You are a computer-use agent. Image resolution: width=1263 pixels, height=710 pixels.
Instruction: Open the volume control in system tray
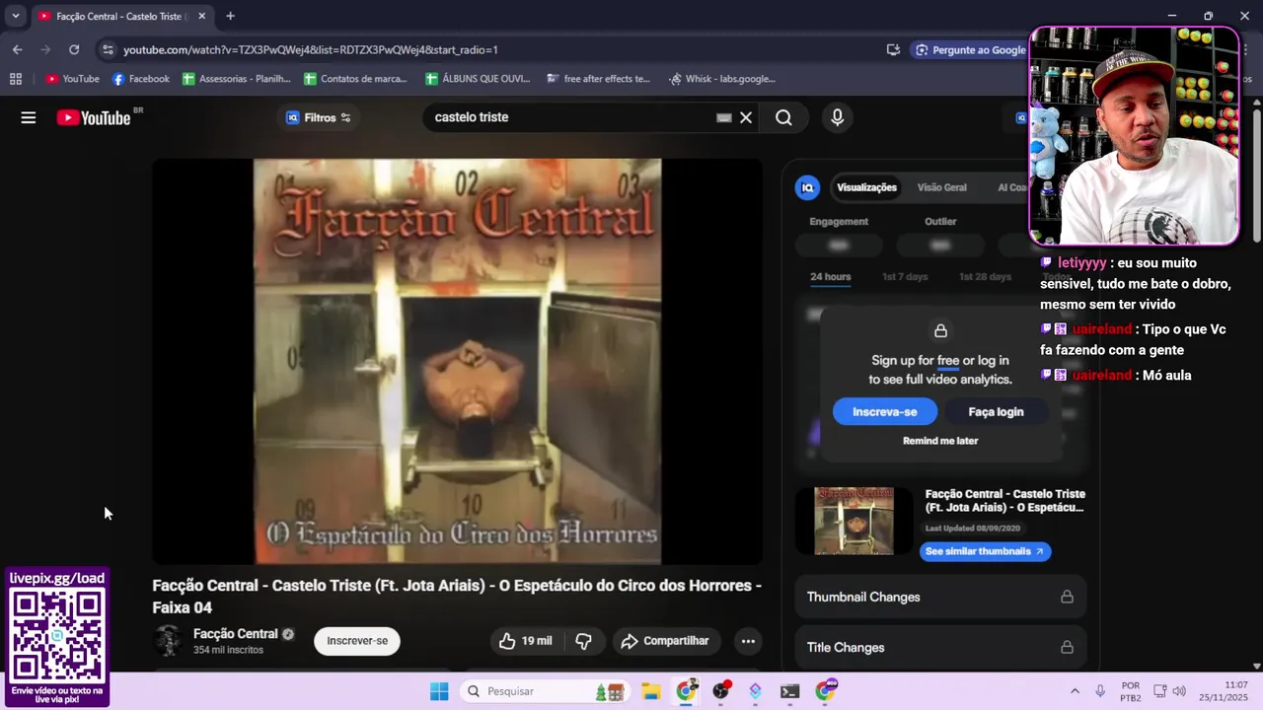pyautogui.click(x=1179, y=691)
